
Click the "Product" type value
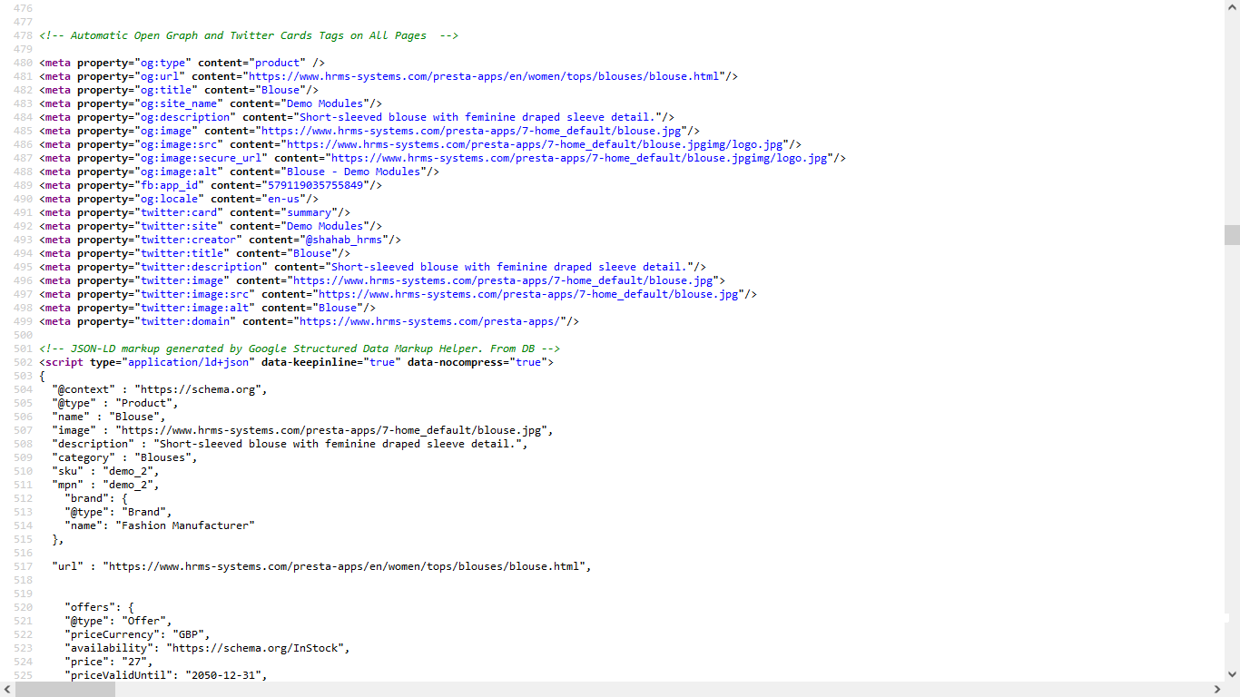(144, 403)
